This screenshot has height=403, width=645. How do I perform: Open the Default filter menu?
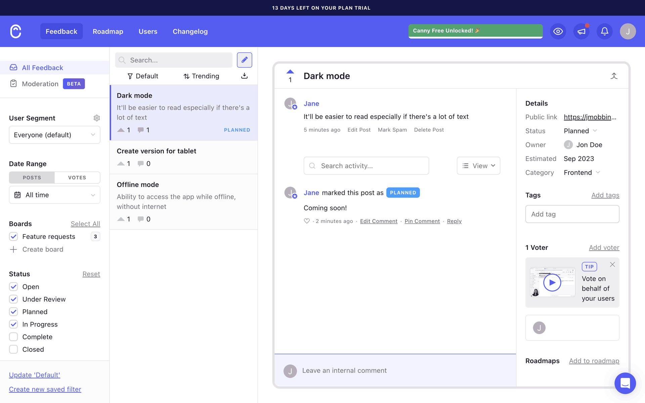143,76
